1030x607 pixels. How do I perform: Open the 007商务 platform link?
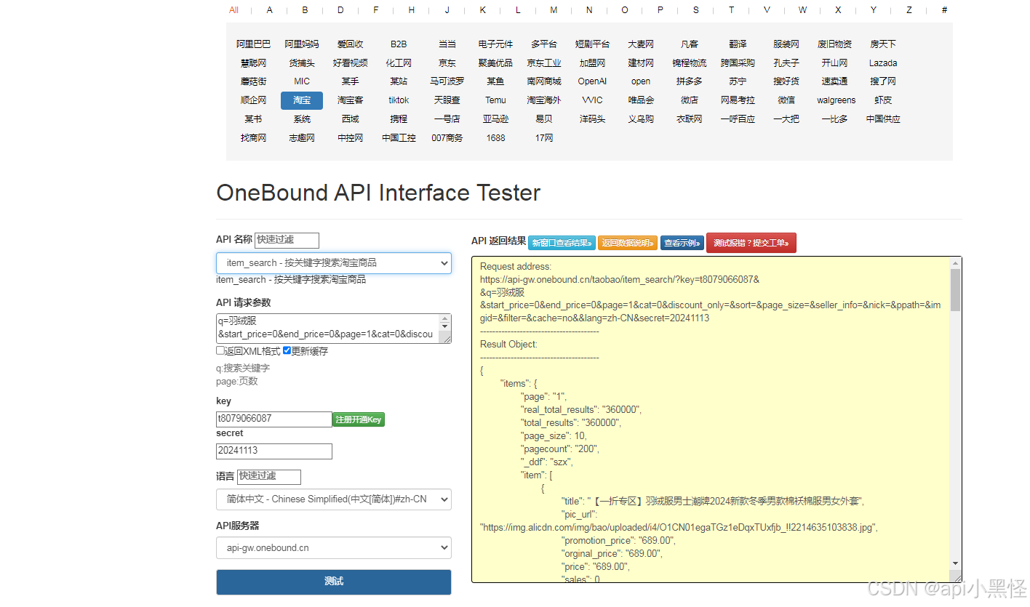click(447, 137)
